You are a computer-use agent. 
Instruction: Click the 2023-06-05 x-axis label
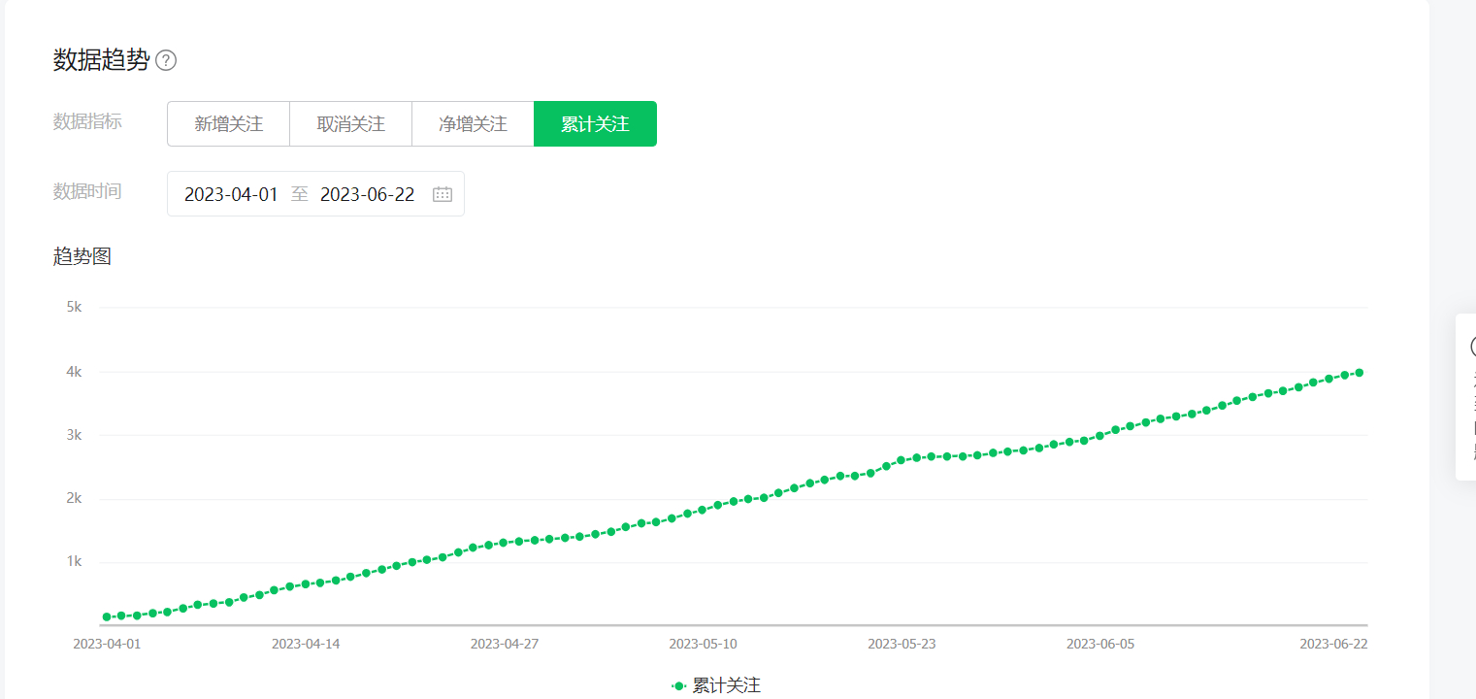pos(1100,644)
